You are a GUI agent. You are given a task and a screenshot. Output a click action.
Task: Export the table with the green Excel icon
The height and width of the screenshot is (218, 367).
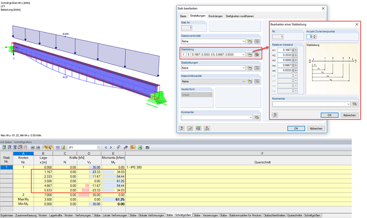click(140, 148)
